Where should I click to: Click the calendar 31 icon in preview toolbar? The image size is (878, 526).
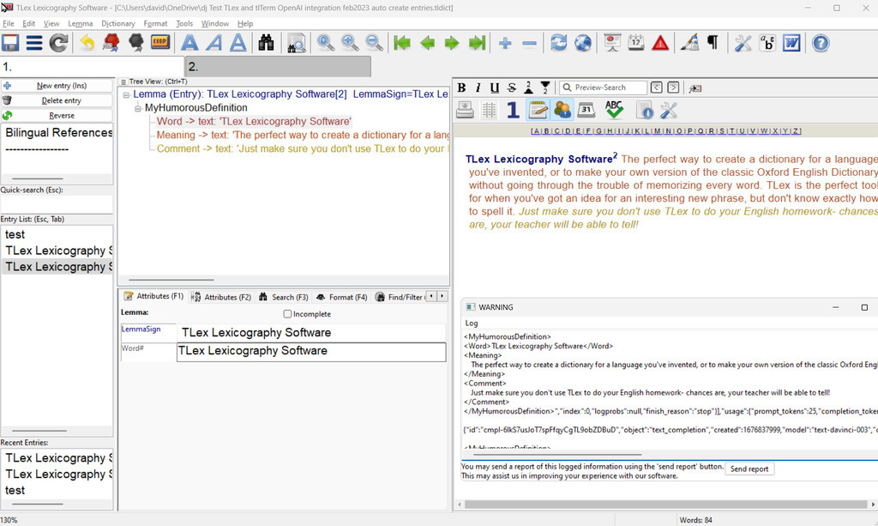tap(586, 110)
